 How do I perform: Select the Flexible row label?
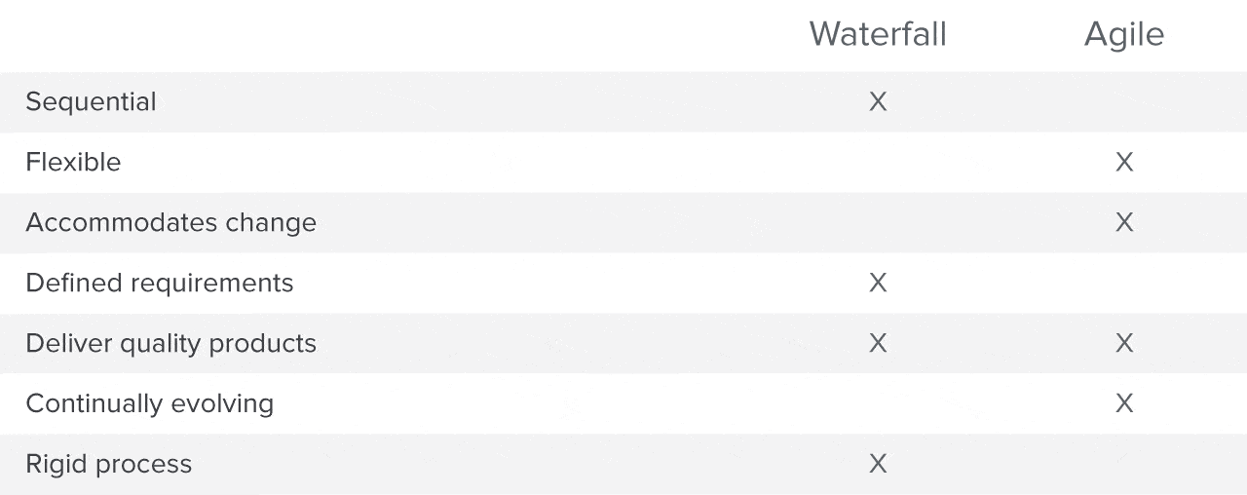[x=73, y=162]
